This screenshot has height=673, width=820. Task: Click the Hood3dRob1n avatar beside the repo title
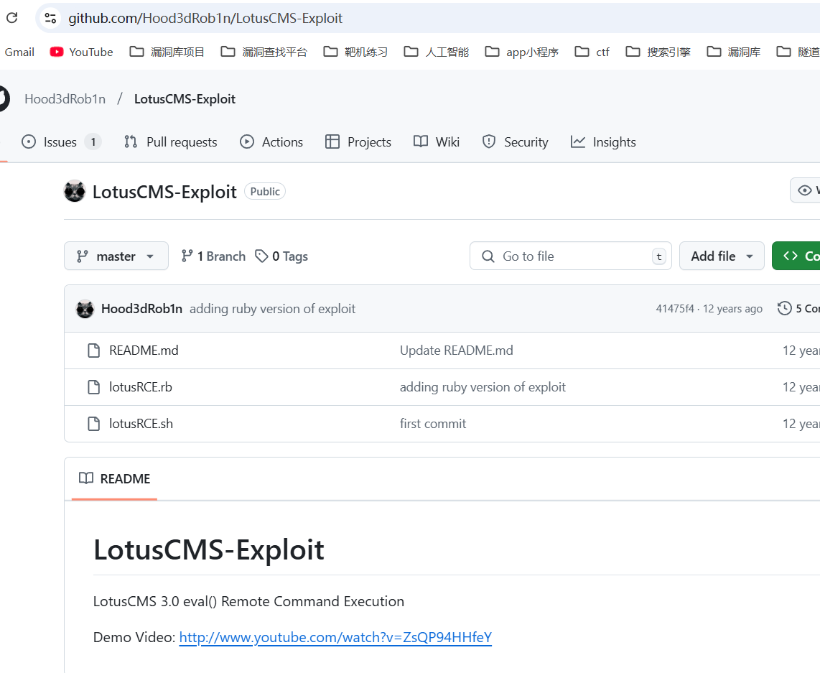(75, 191)
